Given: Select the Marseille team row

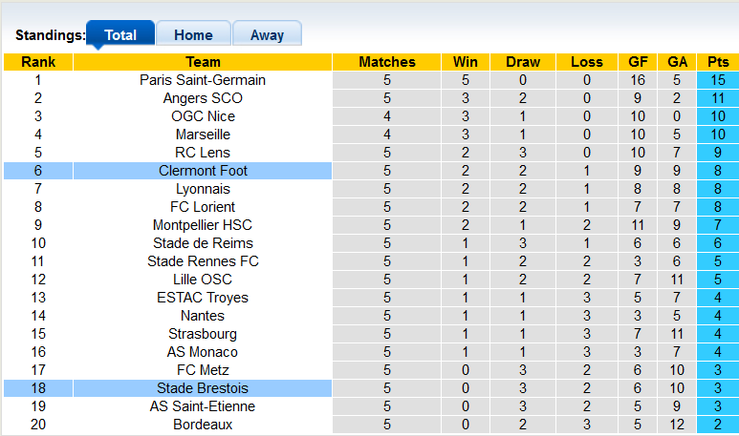Looking at the screenshot, I should tap(203, 135).
